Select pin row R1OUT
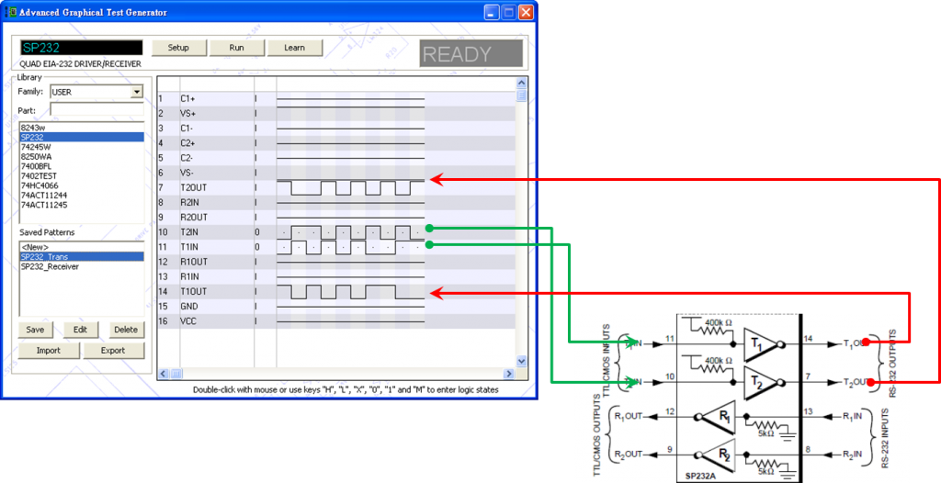The width and height of the screenshot is (941, 483). click(x=336, y=263)
